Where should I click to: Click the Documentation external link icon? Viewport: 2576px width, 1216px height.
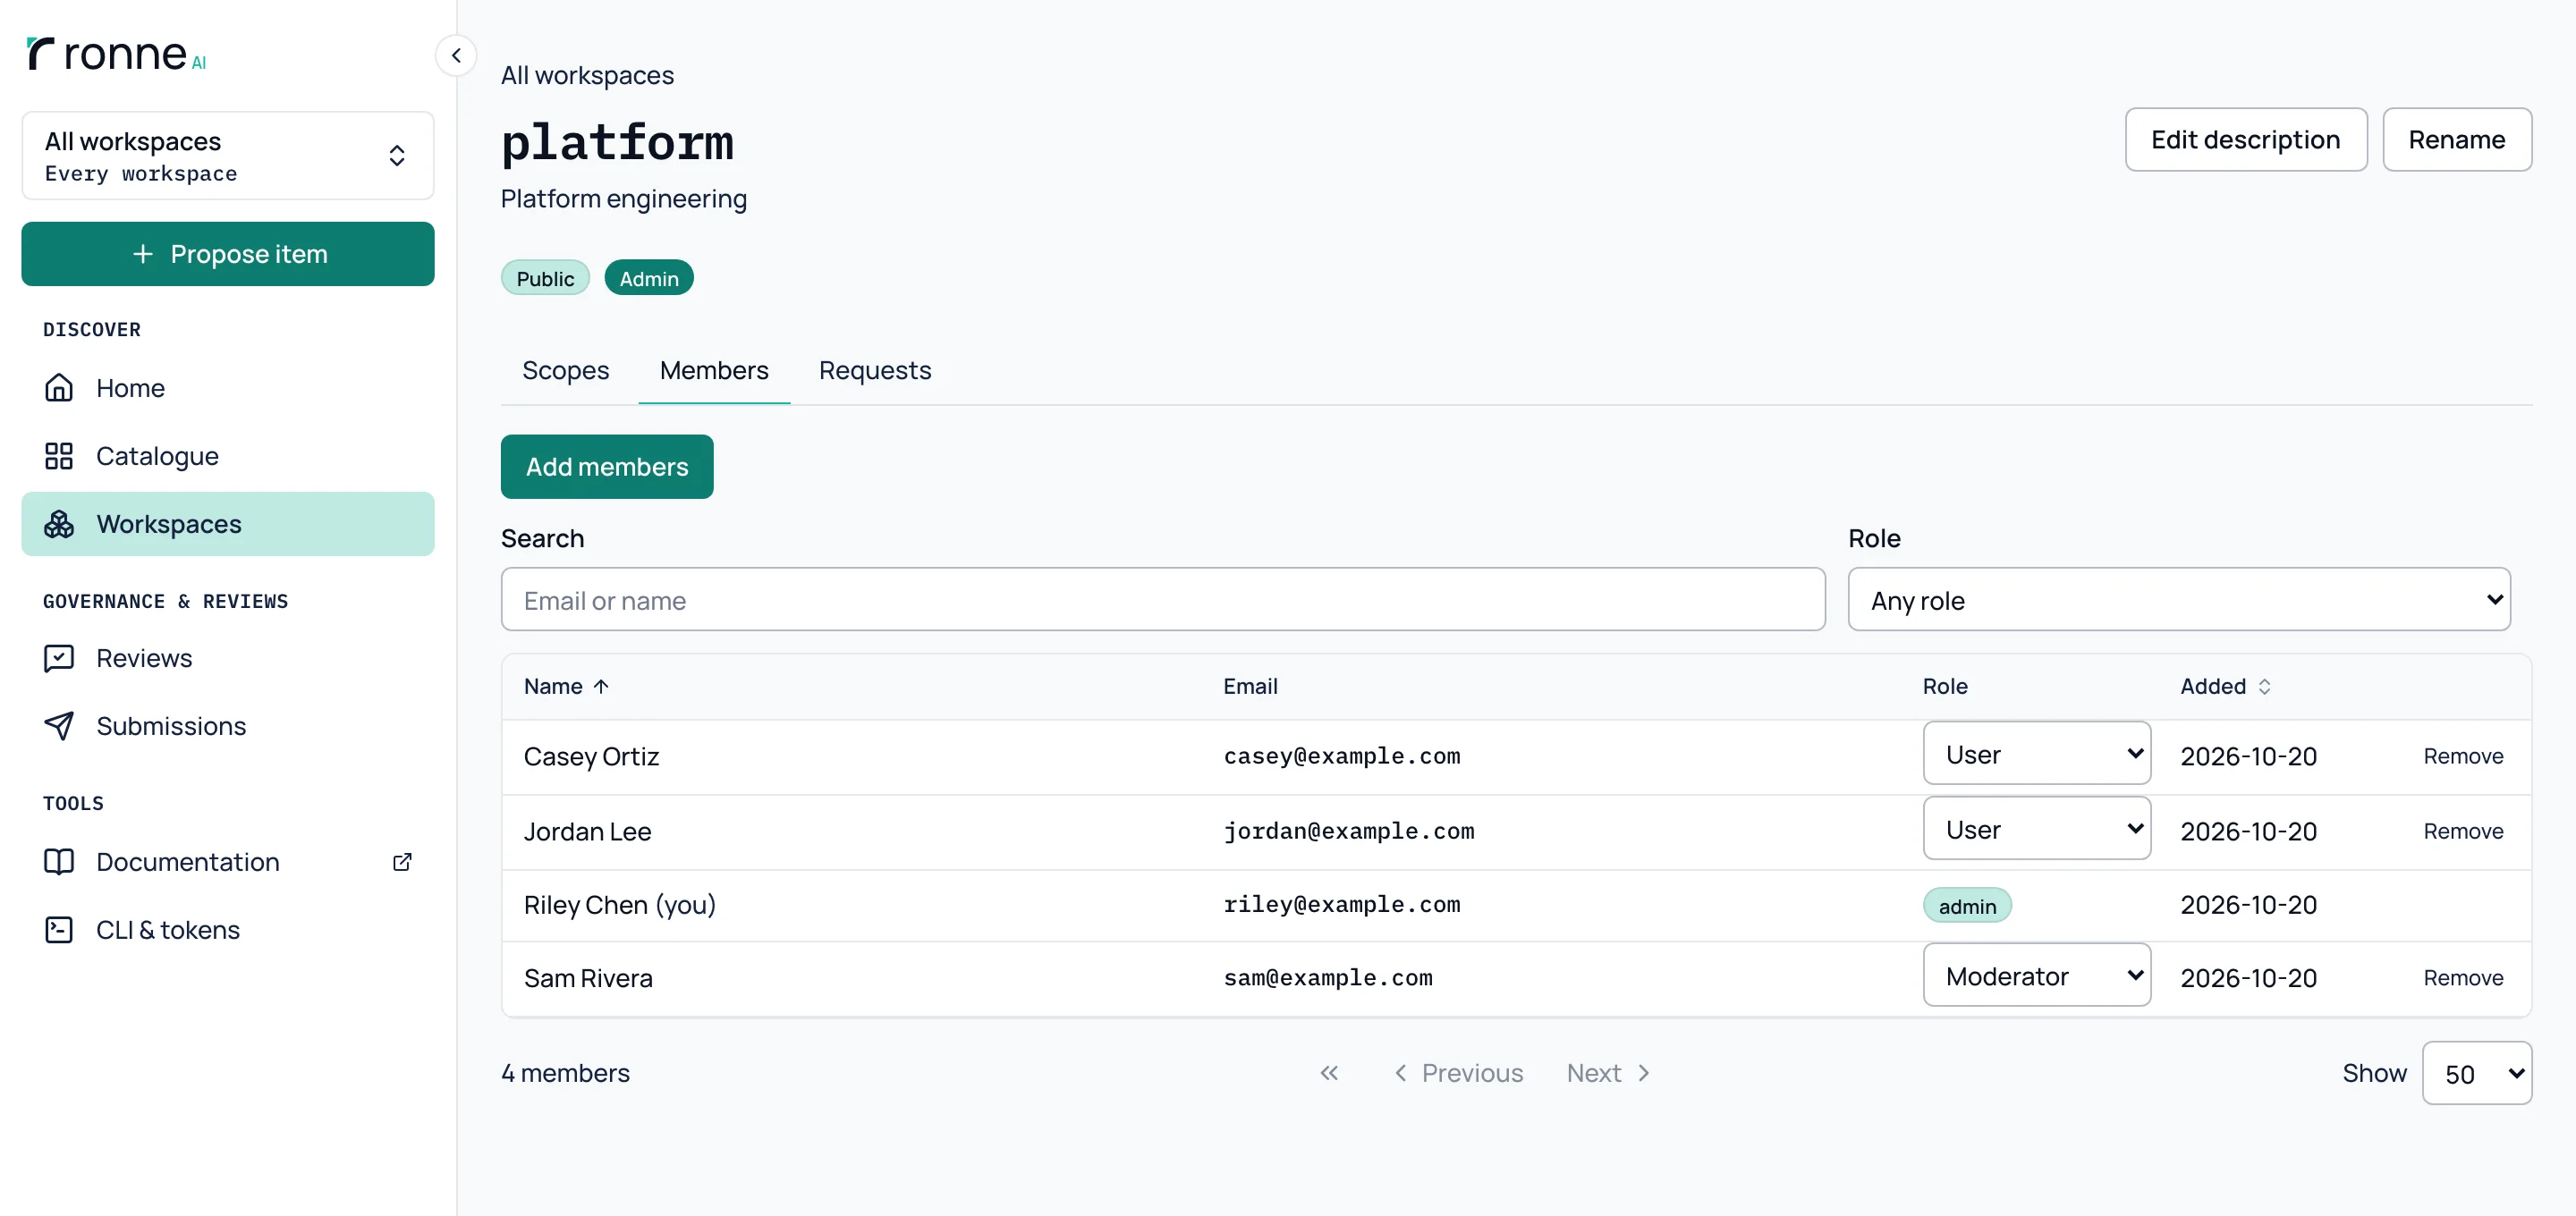coord(402,862)
